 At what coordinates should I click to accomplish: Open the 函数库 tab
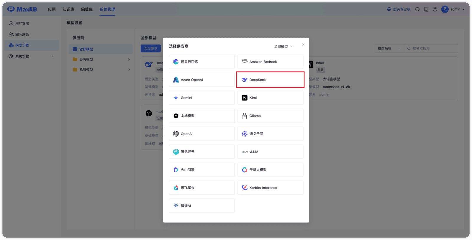87,9
